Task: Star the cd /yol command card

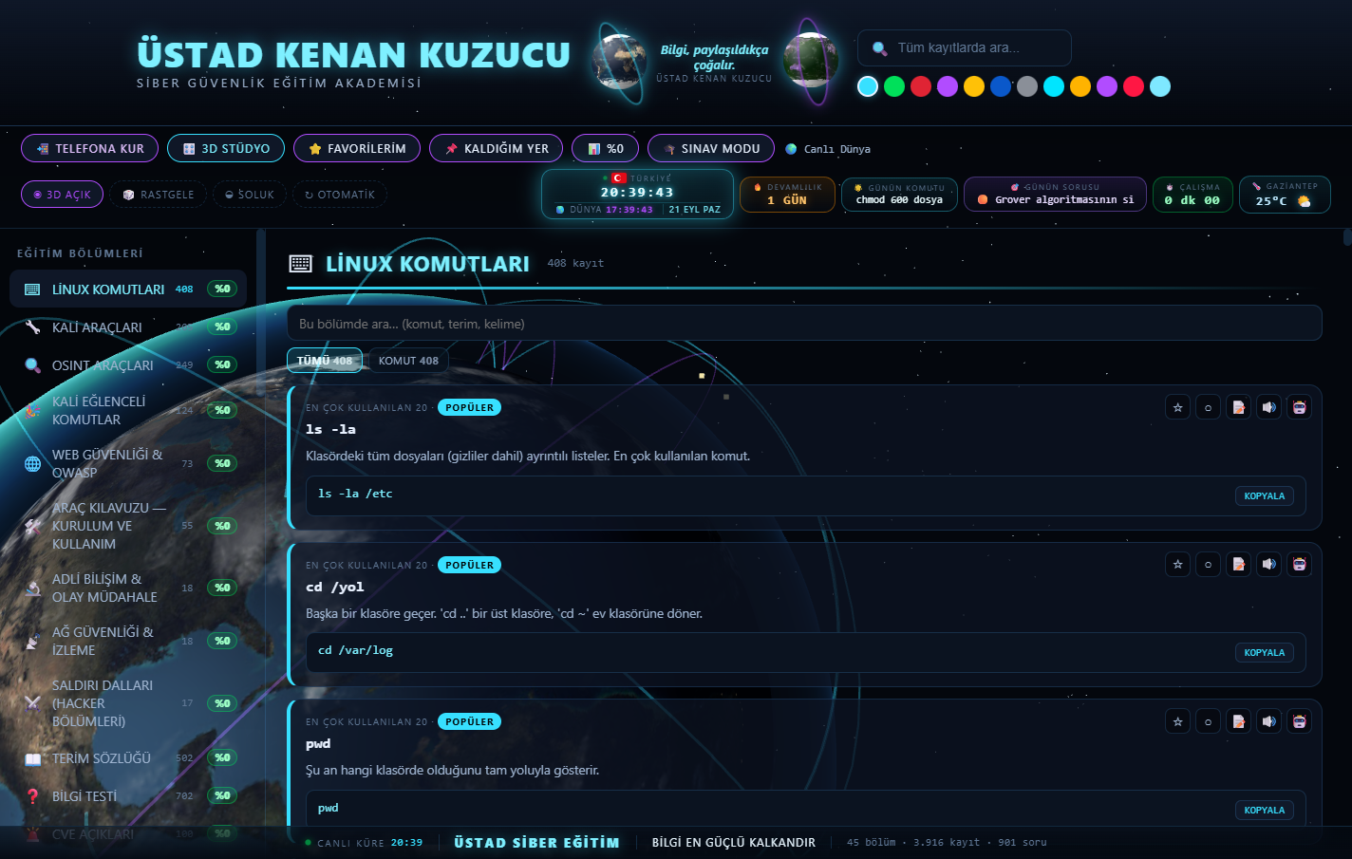Action: [1177, 564]
